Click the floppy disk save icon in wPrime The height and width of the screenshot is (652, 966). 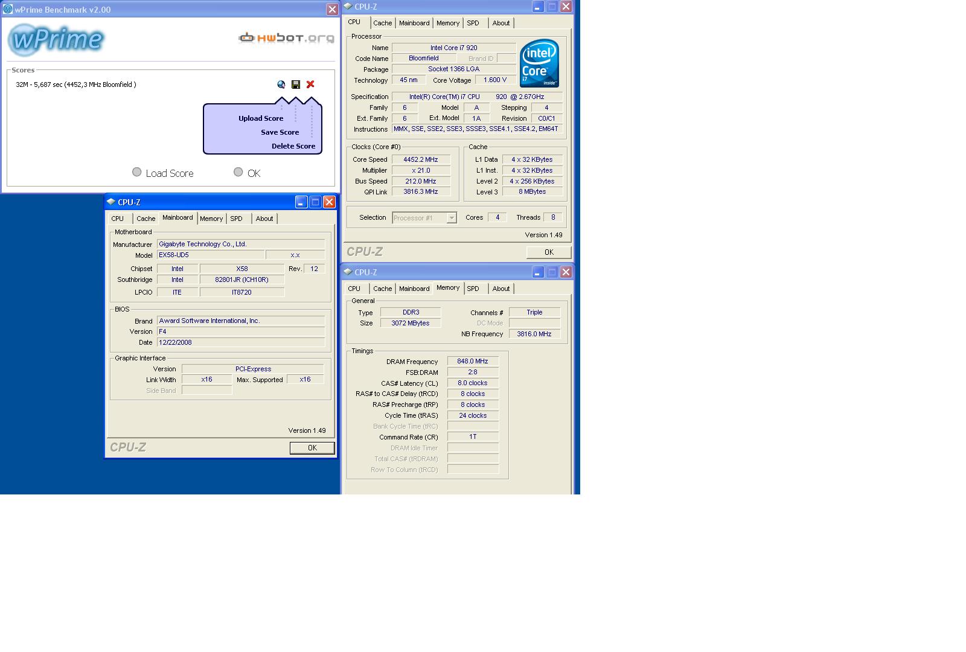pyautogui.click(x=296, y=85)
